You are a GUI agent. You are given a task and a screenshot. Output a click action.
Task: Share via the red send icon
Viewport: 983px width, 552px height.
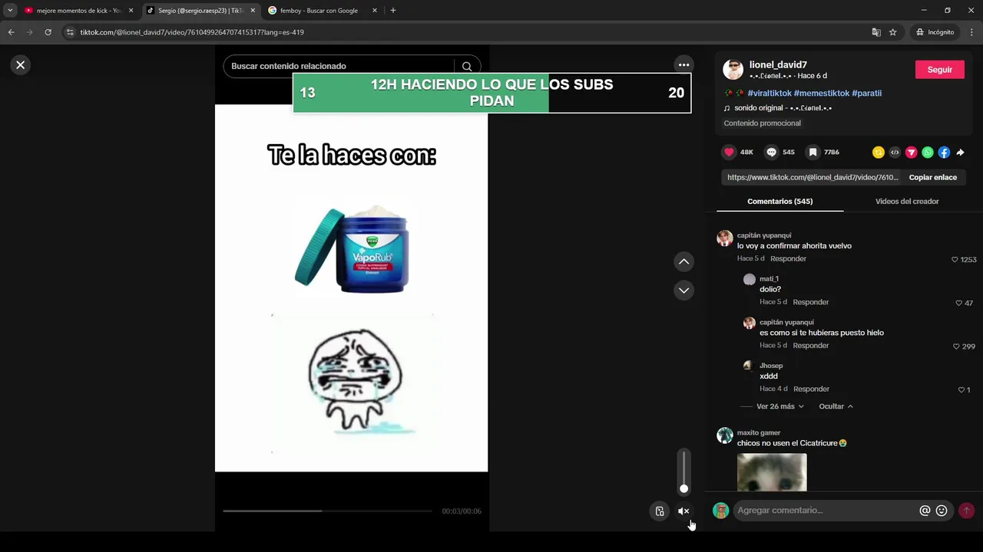pos(912,153)
